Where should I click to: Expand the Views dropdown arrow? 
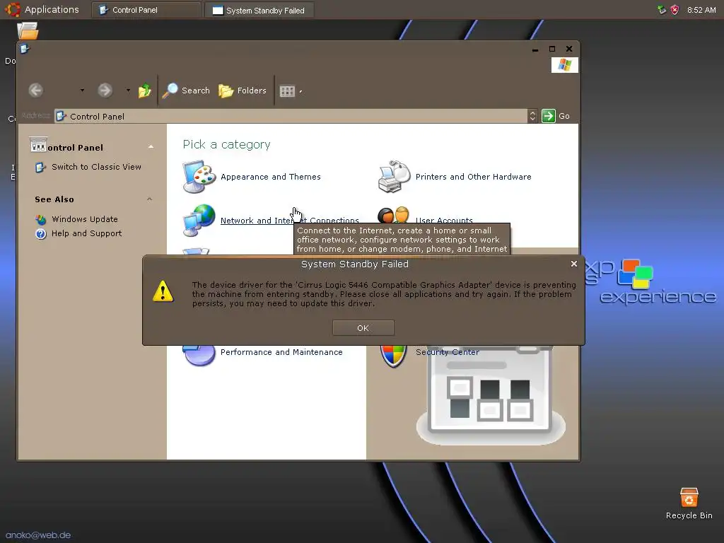(x=300, y=91)
